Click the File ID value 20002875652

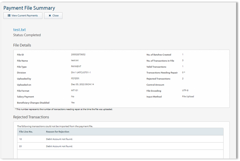tap(78, 54)
